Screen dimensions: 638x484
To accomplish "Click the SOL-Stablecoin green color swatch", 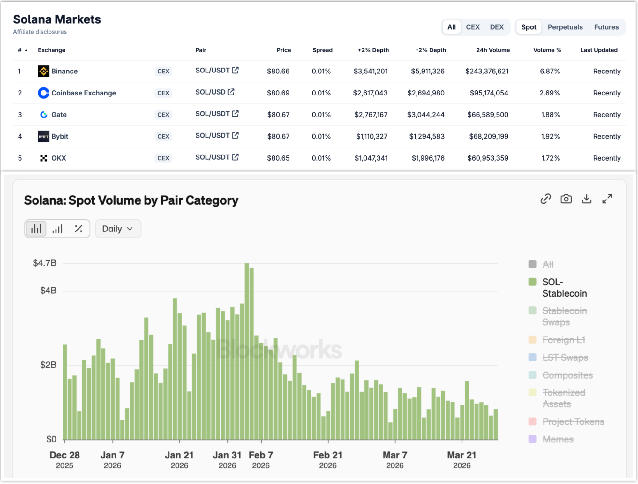I will [532, 282].
